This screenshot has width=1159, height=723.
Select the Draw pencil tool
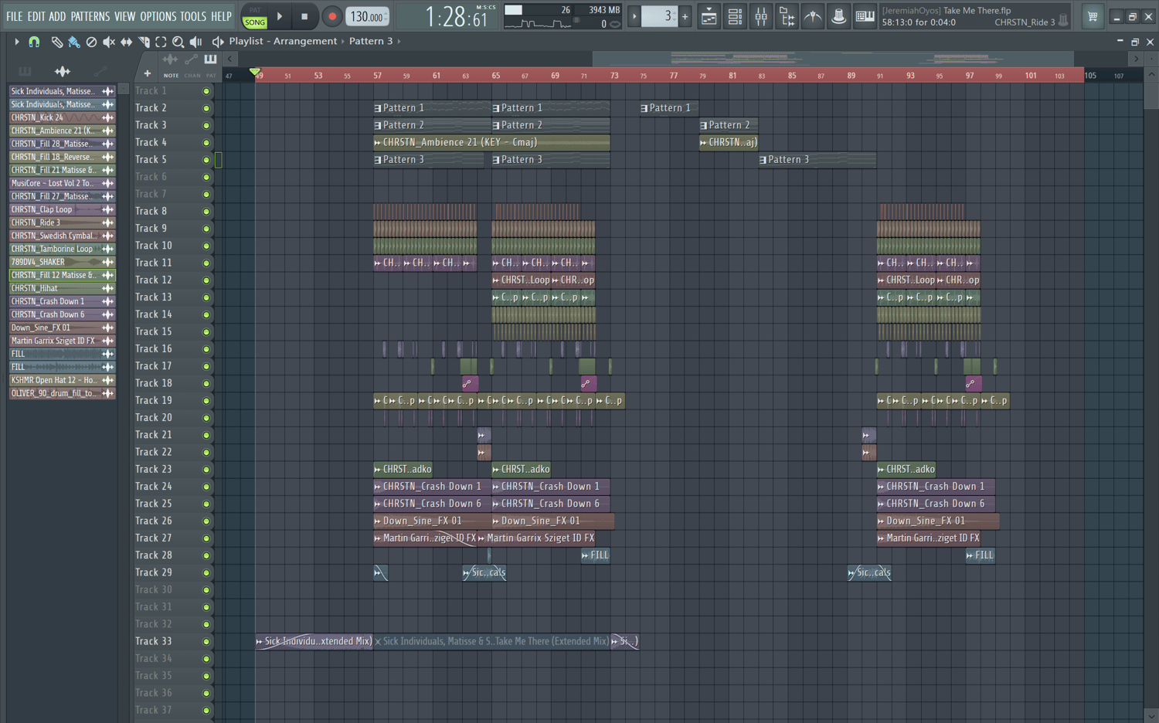tap(56, 42)
